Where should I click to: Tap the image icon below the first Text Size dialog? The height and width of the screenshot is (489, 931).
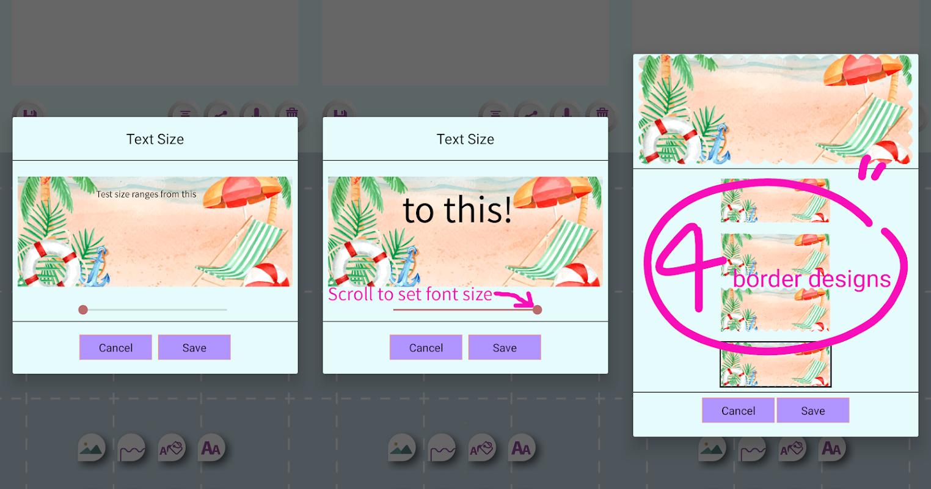(x=91, y=448)
